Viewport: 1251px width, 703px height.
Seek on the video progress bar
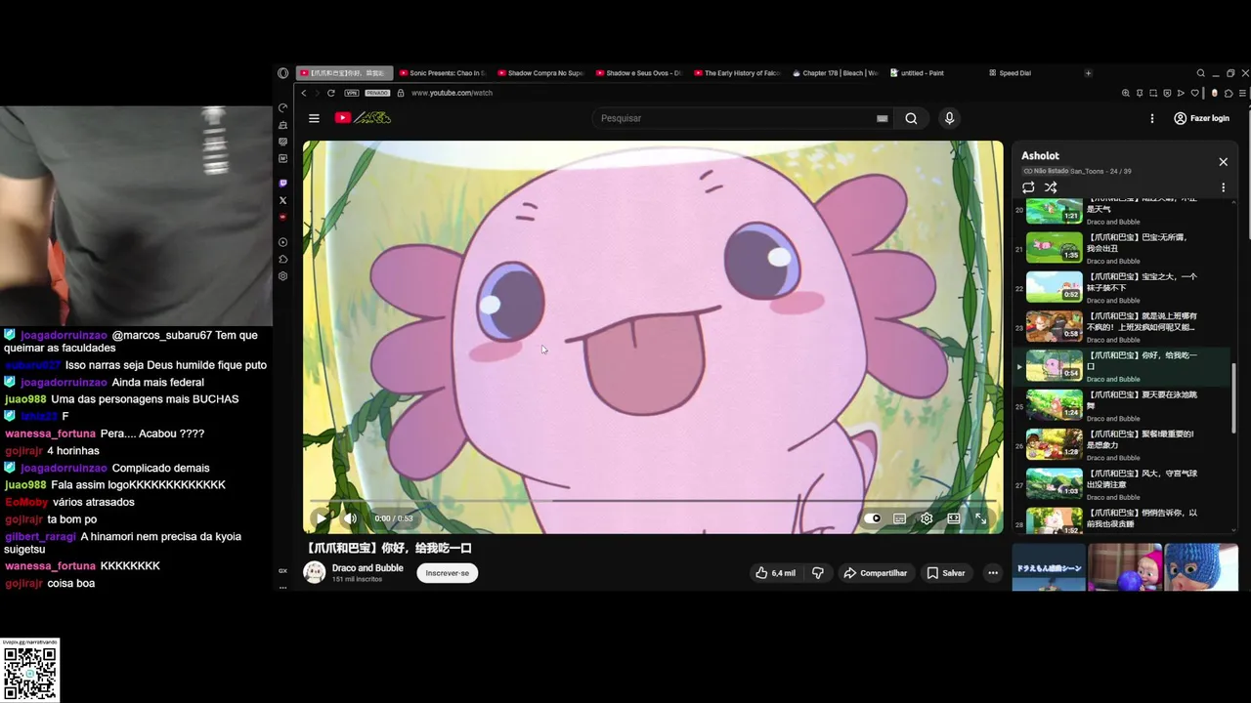click(653, 501)
